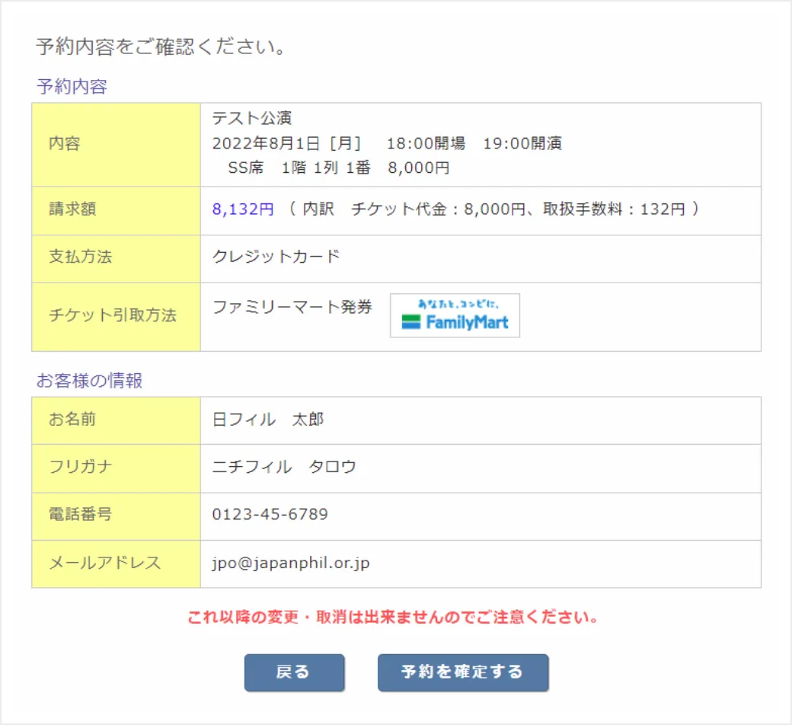Click the red change/cancel warning message
This screenshot has height=725, width=792.
(x=393, y=617)
